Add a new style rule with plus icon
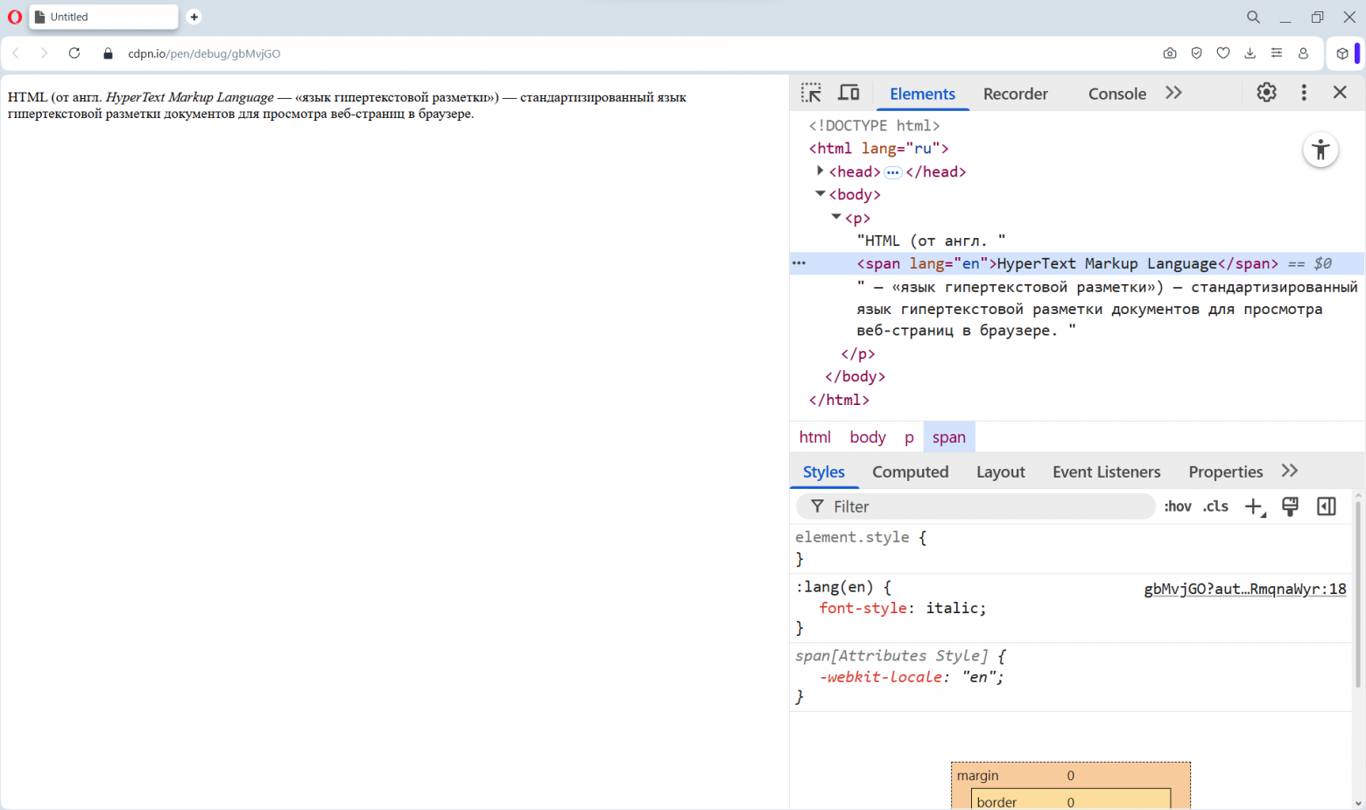The width and height of the screenshot is (1366, 810). pyautogui.click(x=1254, y=506)
